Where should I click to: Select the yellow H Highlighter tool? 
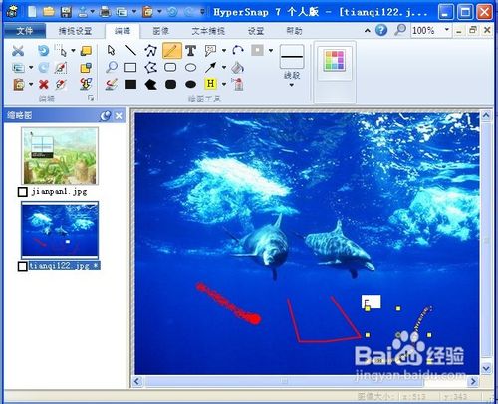point(210,84)
